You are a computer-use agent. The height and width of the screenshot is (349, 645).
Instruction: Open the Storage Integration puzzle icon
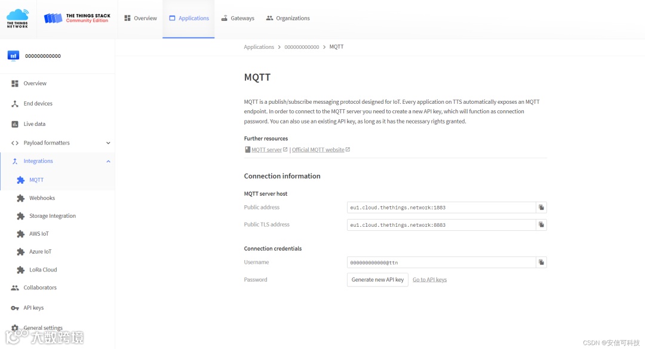(x=20, y=216)
